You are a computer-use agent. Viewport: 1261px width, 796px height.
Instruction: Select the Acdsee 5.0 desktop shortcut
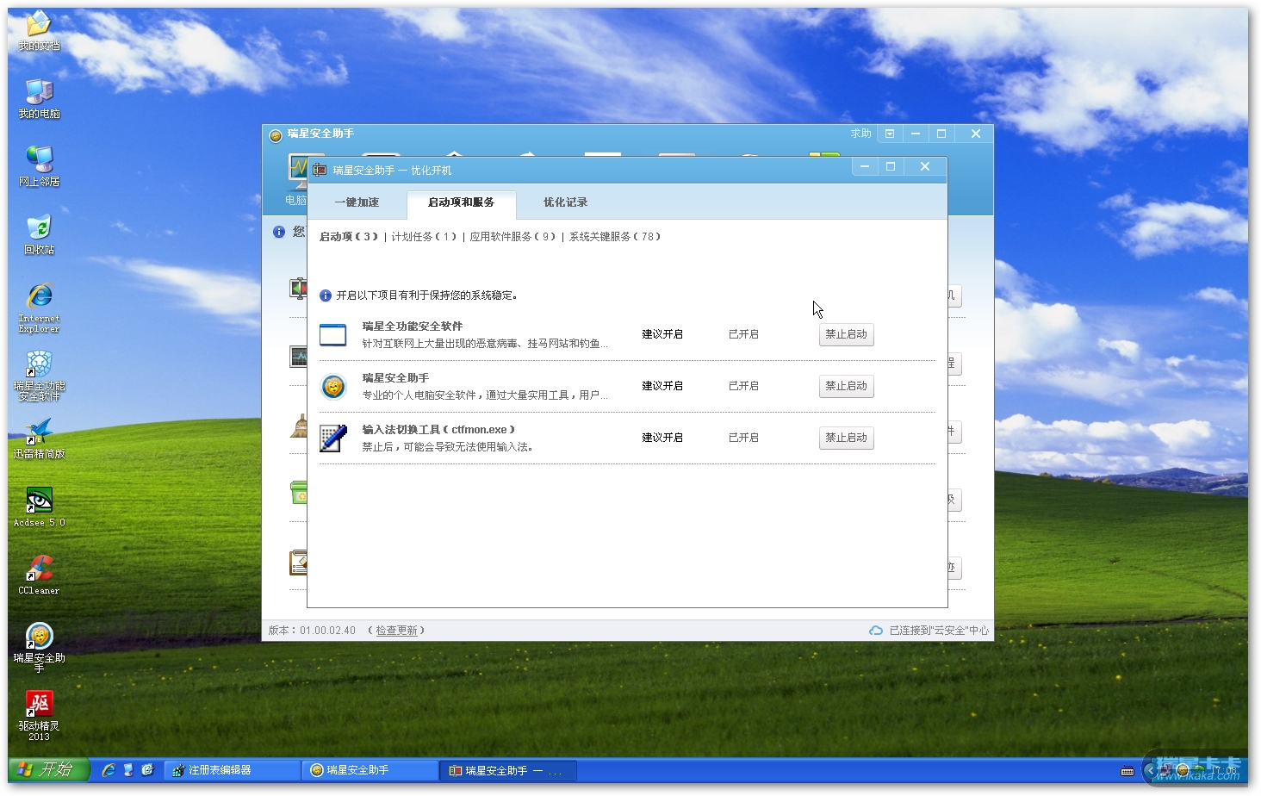click(39, 507)
